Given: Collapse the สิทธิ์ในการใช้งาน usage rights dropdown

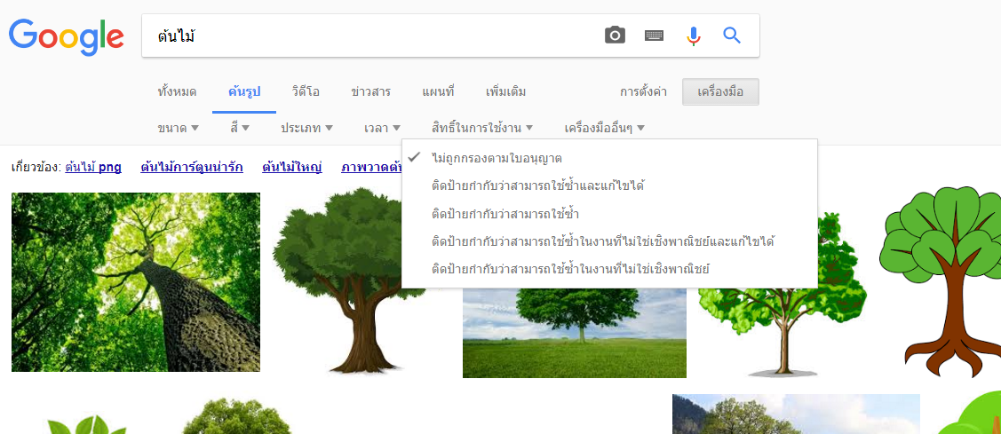Looking at the screenshot, I should coord(481,128).
